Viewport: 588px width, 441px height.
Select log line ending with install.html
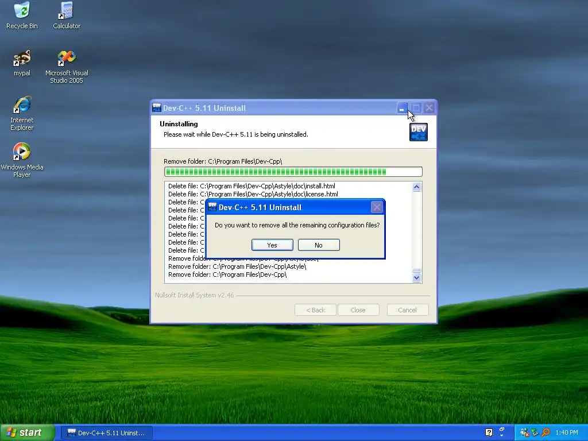tap(252, 186)
